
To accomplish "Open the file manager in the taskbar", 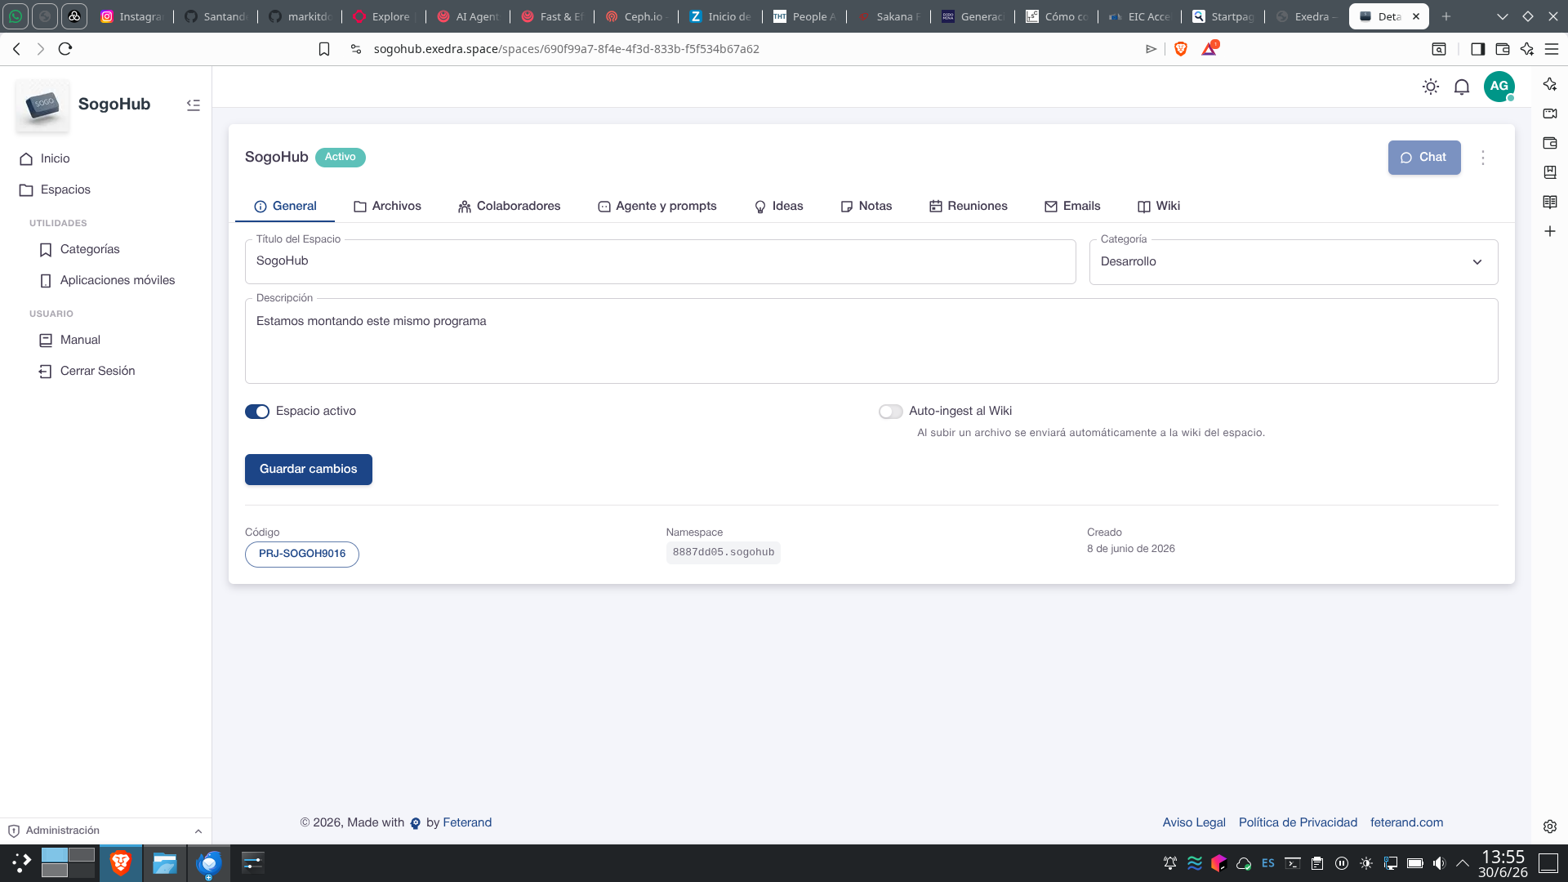I will 165,863.
